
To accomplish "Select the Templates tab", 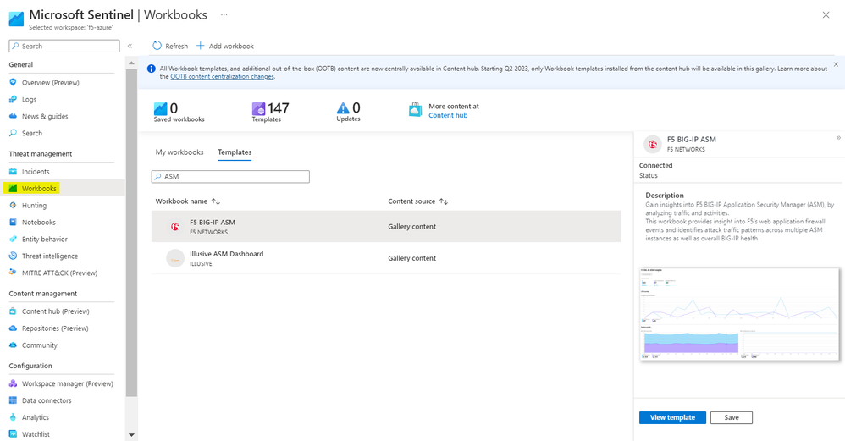I will tap(235, 152).
